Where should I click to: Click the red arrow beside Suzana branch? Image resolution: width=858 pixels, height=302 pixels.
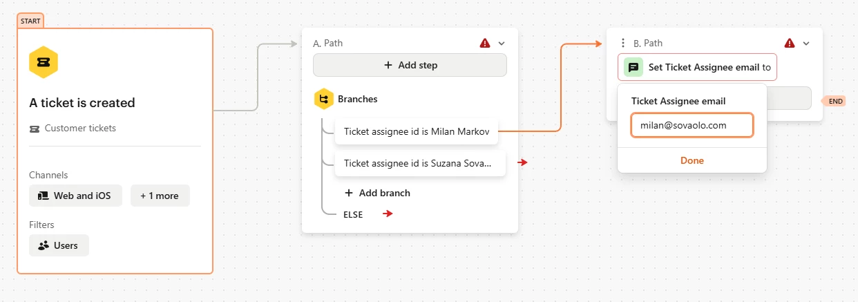523,162
